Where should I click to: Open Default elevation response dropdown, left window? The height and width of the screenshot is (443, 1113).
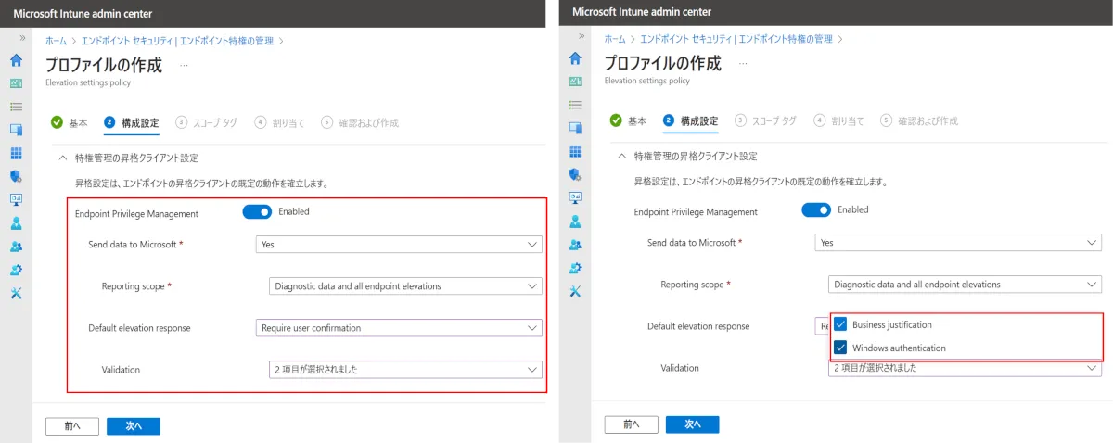click(399, 328)
